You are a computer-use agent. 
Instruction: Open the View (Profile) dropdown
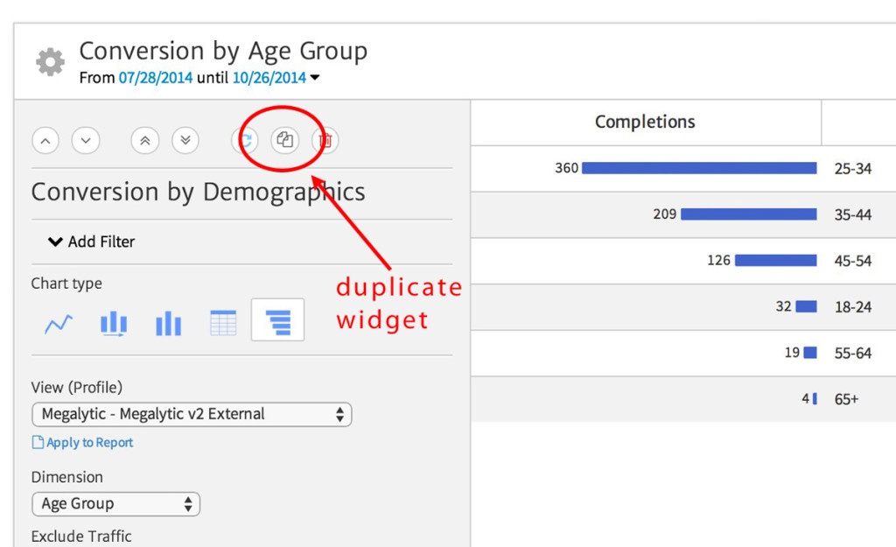point(191,414)
